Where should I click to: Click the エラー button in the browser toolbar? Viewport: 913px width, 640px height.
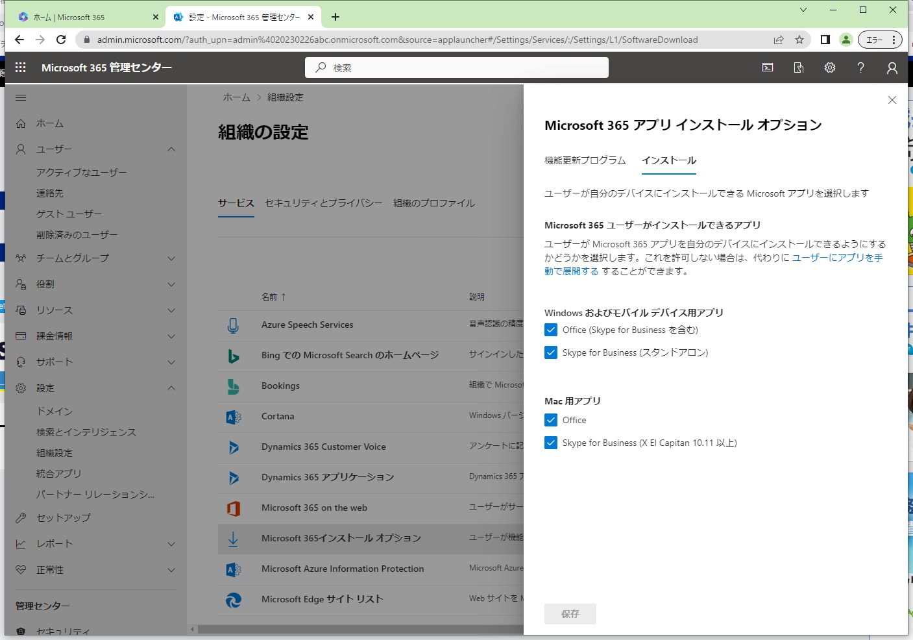click(x=880, y=40)
